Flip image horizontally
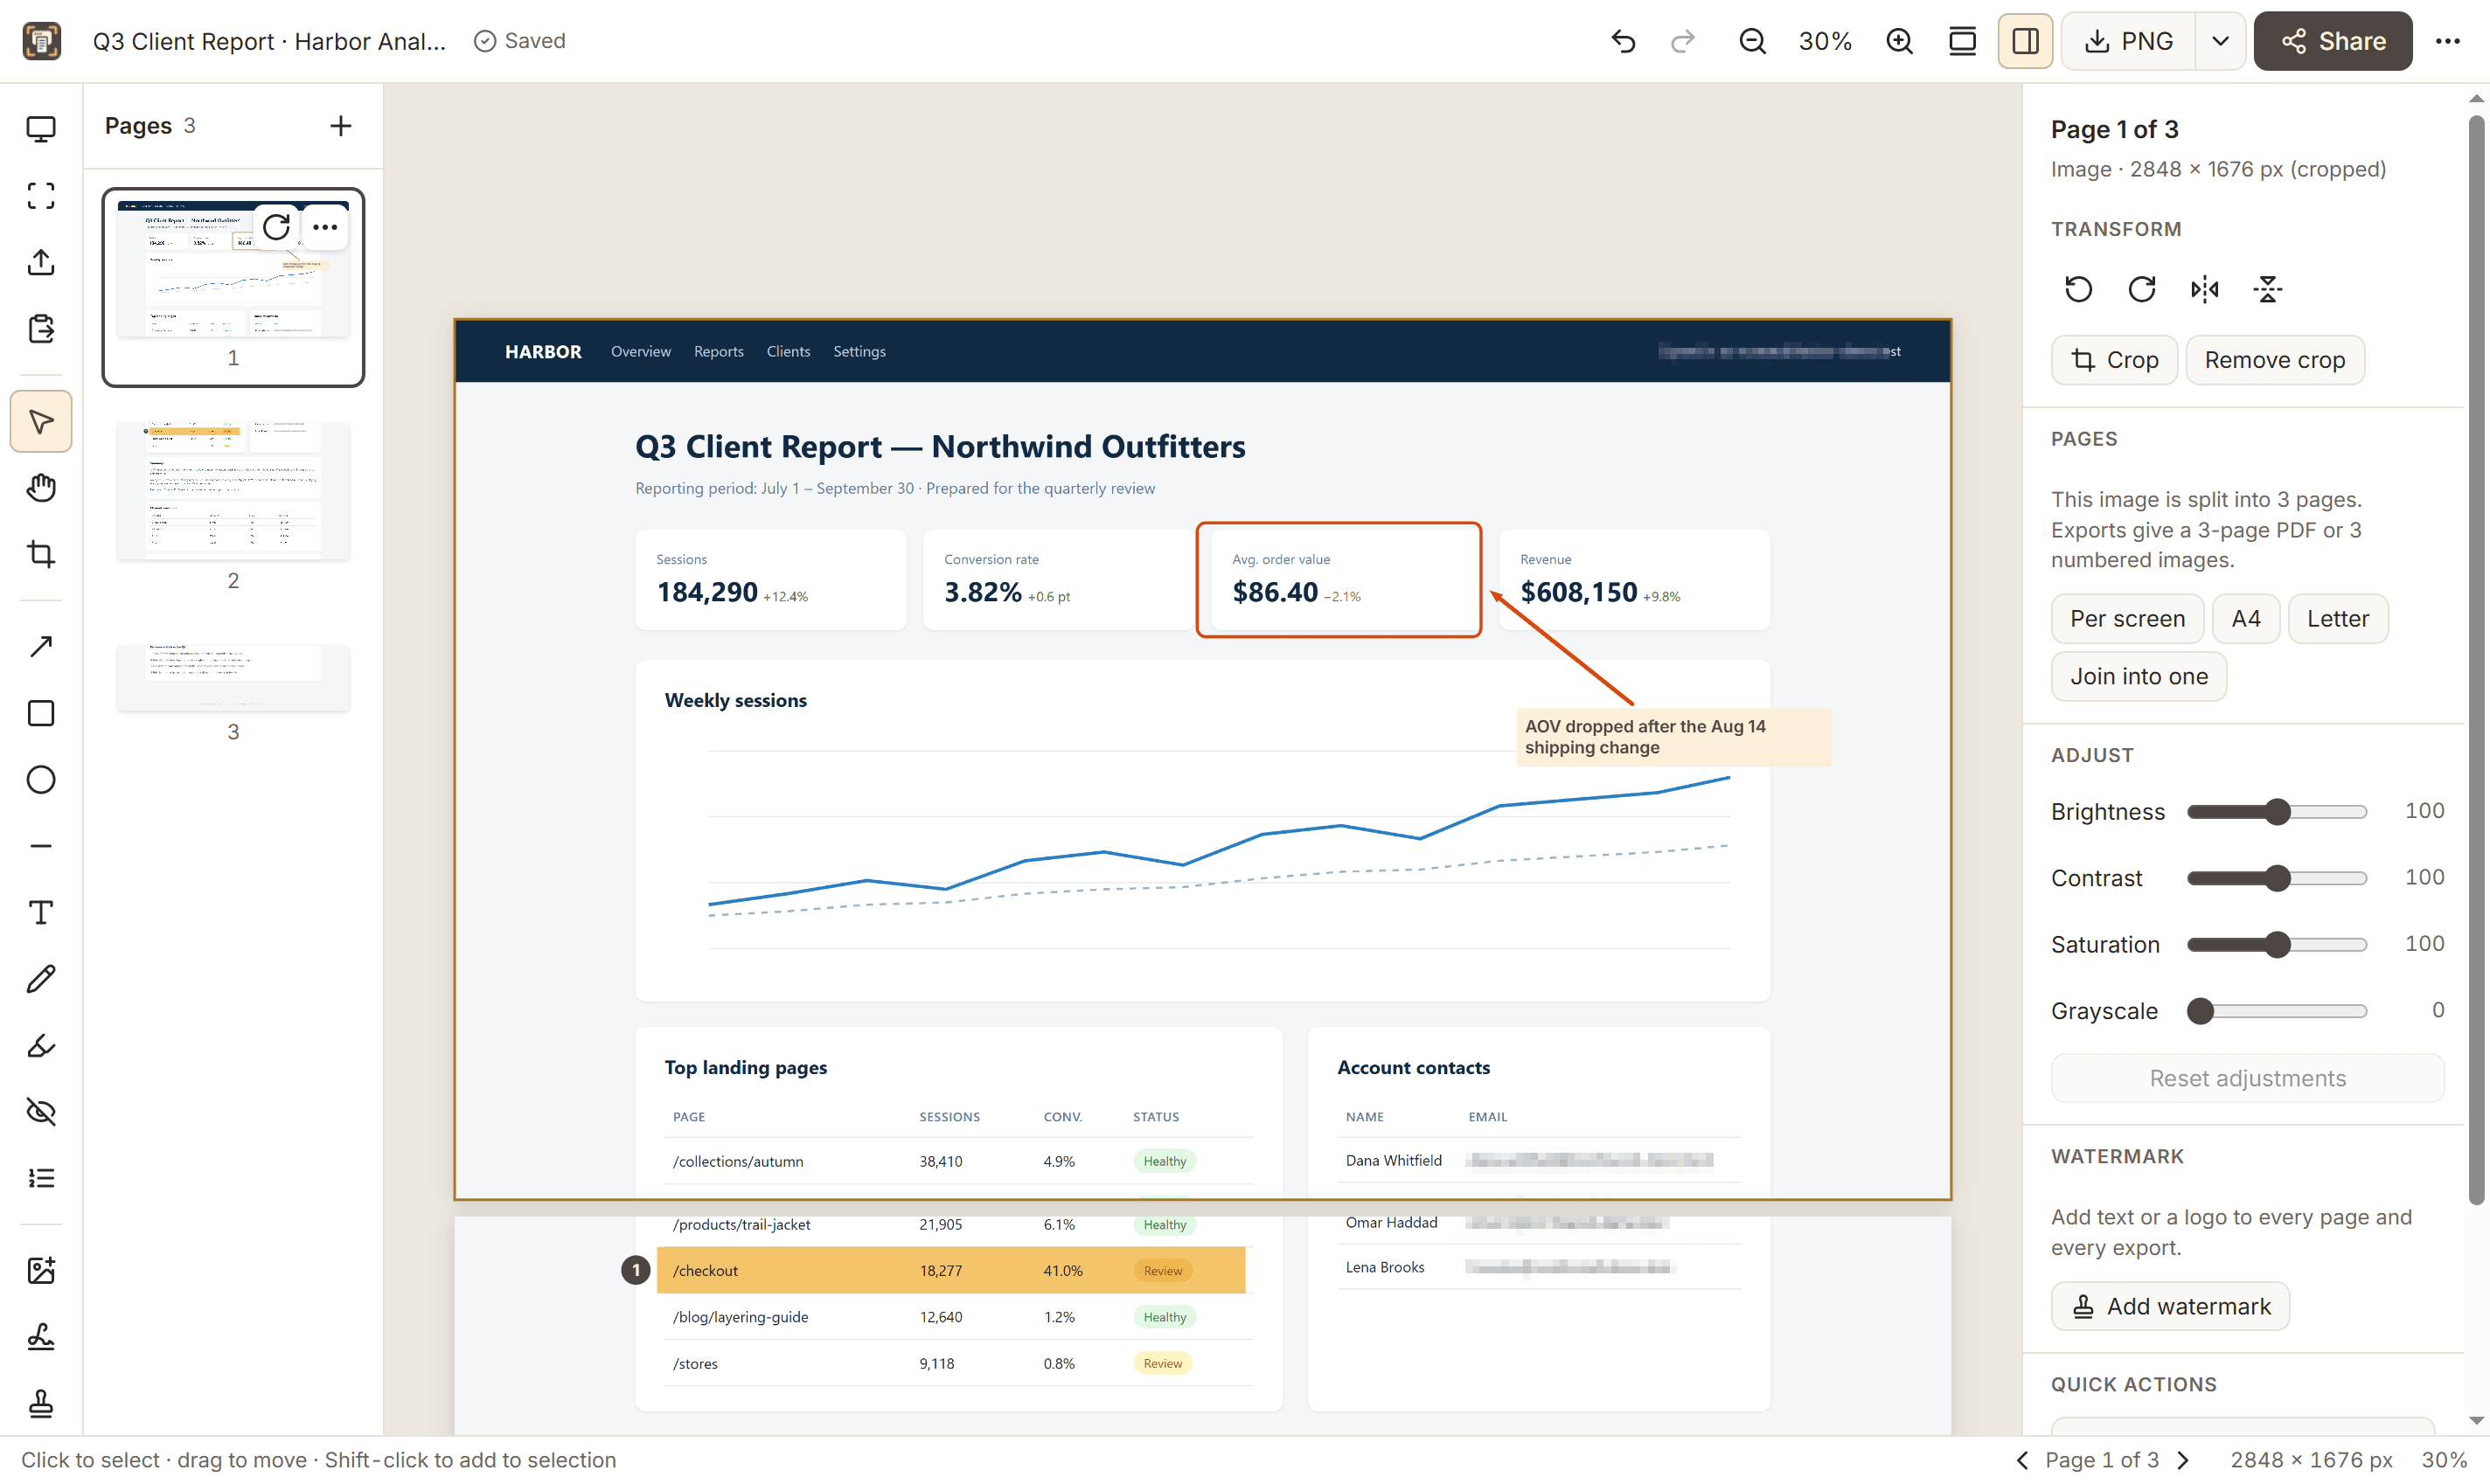This screenshot has width=2490, height=1484. [2205, 289]
